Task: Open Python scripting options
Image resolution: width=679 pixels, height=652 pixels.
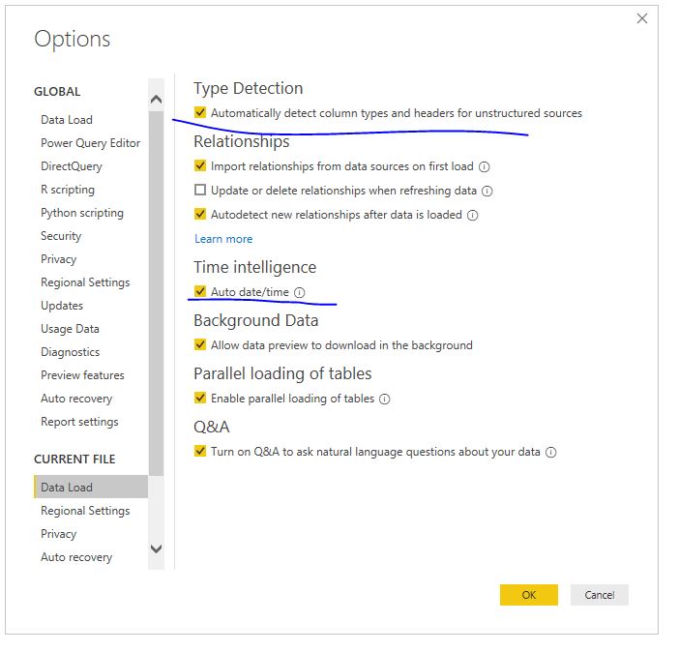Action: [82, 213]
